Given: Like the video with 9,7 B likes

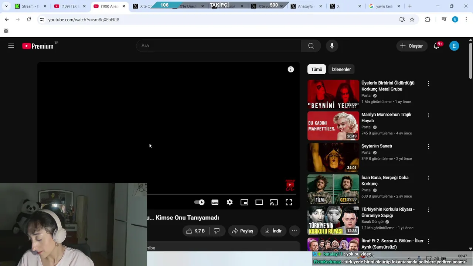Looking at the screenshot, I should pos(196,231).
